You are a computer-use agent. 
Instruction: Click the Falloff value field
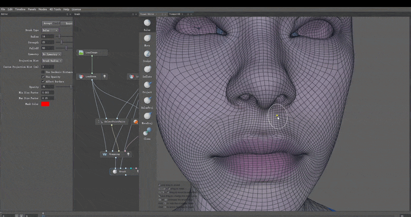tap(48, 48)
